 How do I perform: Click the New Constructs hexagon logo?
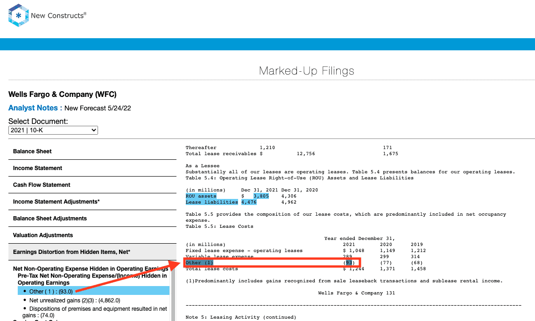click(18, 15)
